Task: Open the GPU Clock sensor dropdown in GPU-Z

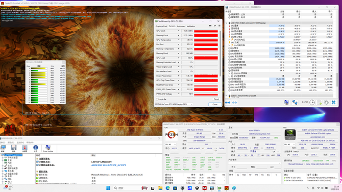Action: (x=179, y=31)
